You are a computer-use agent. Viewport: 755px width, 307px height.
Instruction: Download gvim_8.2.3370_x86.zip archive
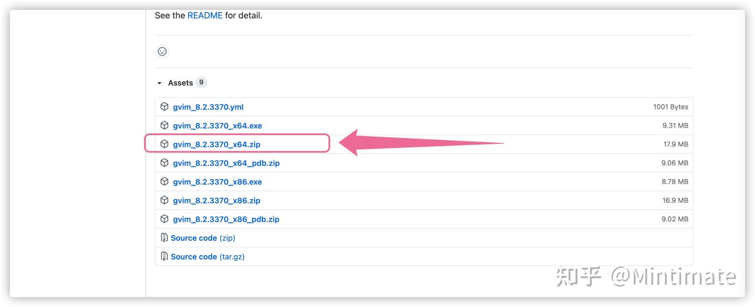[x=216, y=200]
